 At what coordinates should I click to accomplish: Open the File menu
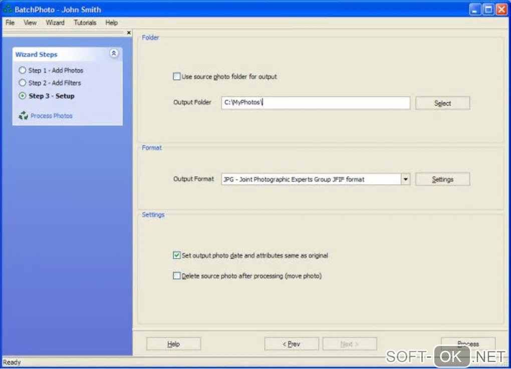(x=10, y=23)
